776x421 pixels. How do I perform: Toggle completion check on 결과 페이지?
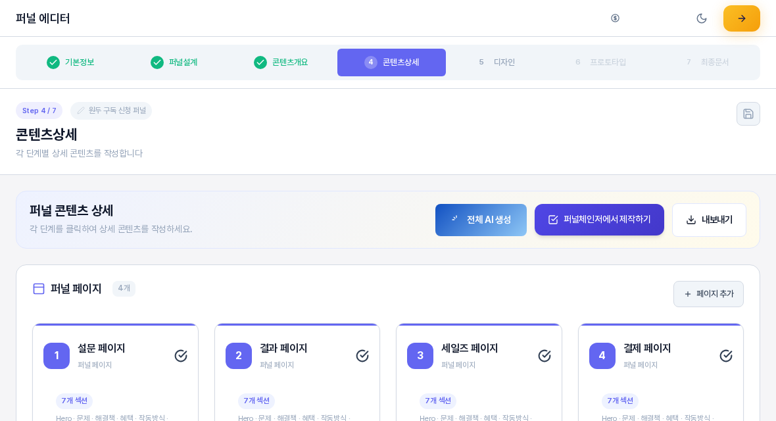(362, 356)
